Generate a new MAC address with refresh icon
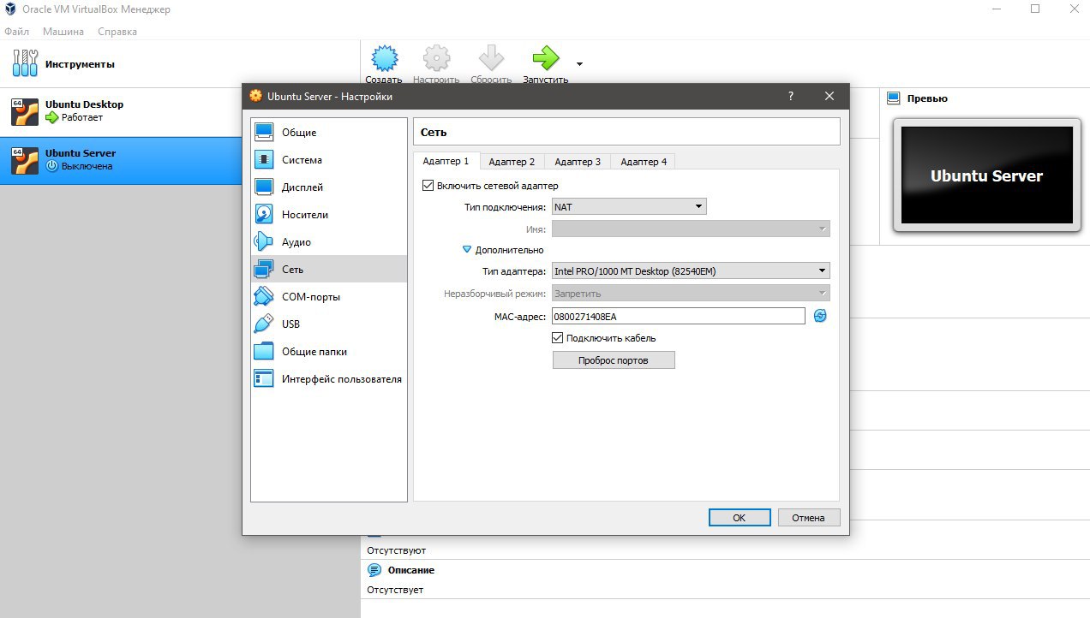The image size is (1090, 618). click(x=820, y=317)
